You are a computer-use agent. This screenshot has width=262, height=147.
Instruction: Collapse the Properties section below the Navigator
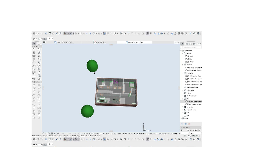click(x=182, y=127)
